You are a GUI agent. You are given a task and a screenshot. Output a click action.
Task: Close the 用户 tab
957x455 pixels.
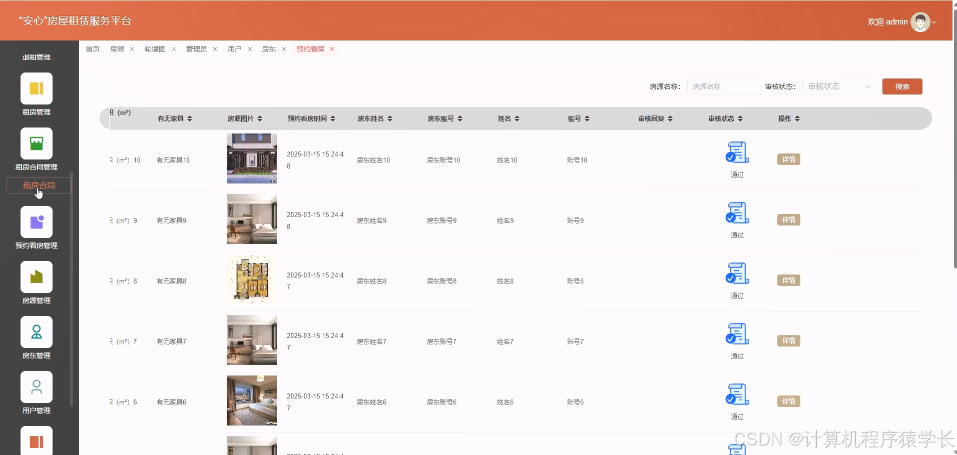coord(250,49)
